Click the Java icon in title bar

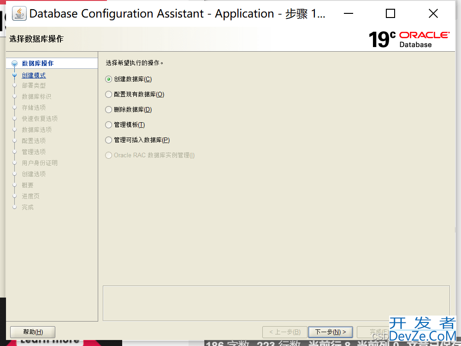[x=19, y=13]
